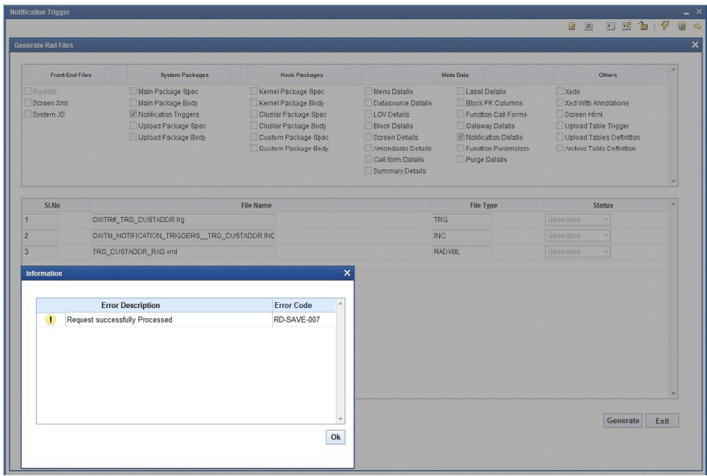707x476 pixels.
Task: Click the lightning bolt toolbar icon
Action: click(665, 26)
